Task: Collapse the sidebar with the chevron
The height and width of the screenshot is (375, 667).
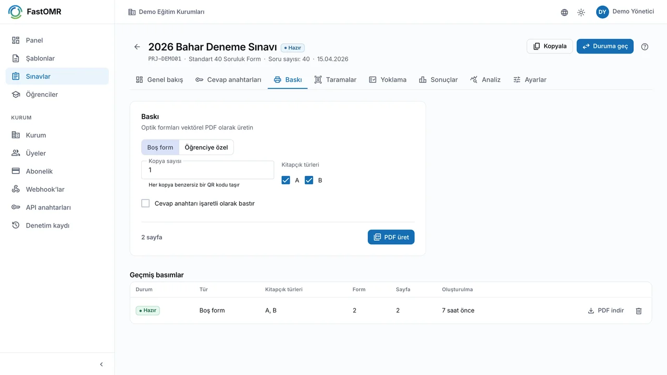Action: pos(102,365)
